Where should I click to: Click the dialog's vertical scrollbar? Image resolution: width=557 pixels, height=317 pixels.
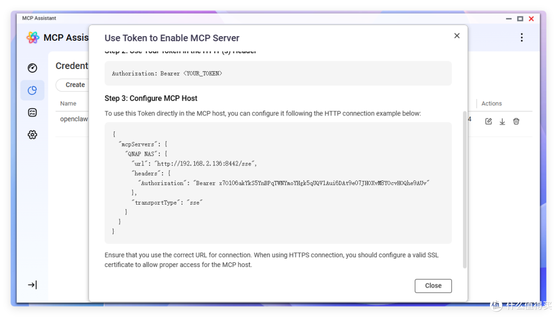[x=465, y=190]
